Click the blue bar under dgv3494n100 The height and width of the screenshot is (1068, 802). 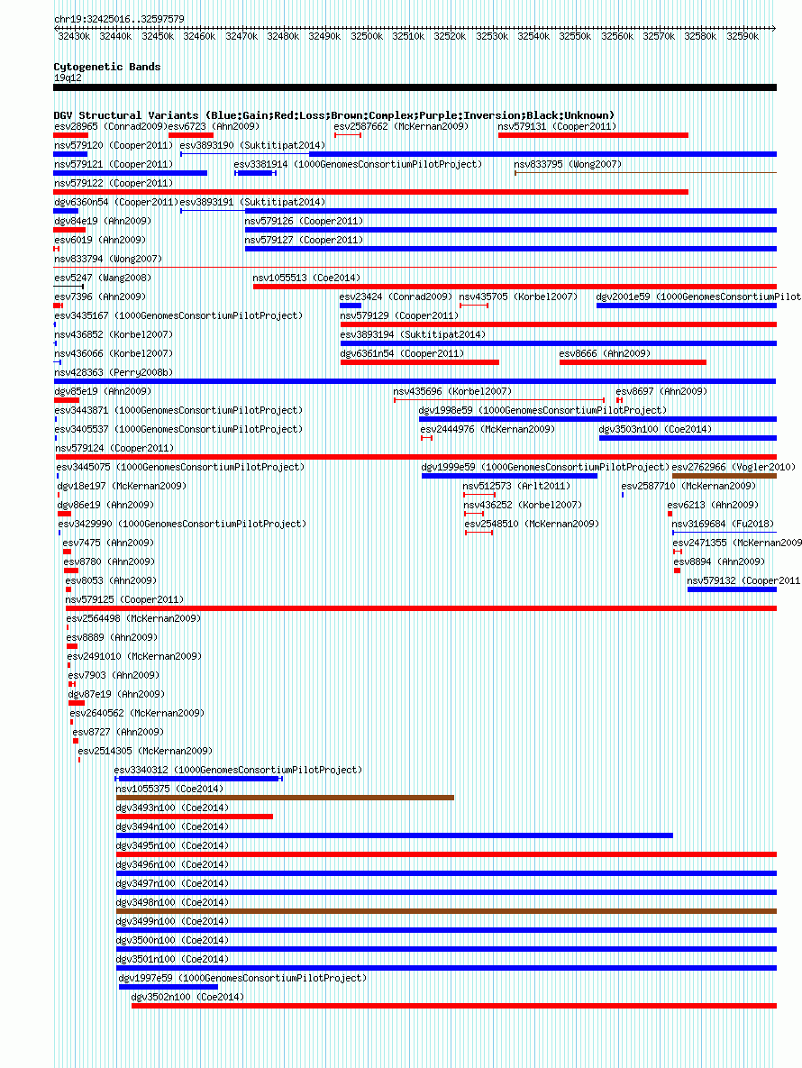[394, 835]
